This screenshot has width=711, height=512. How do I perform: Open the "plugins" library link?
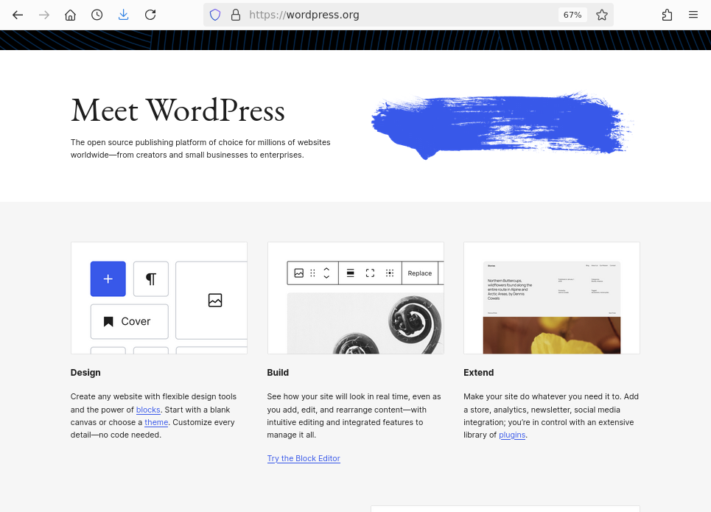pyautogui.click(x=512, y=435)
